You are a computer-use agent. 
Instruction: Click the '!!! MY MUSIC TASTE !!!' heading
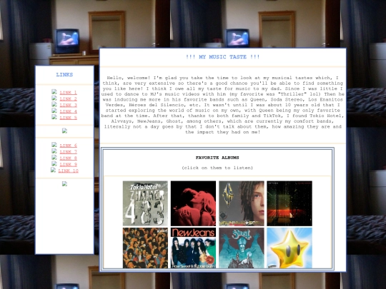[x=222, y=57]
